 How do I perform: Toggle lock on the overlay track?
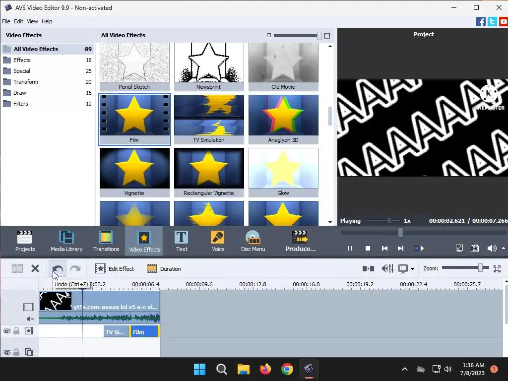click(16, 352)
